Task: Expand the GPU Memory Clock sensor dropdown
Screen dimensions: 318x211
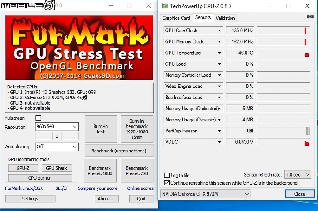Action: (219, 42)
